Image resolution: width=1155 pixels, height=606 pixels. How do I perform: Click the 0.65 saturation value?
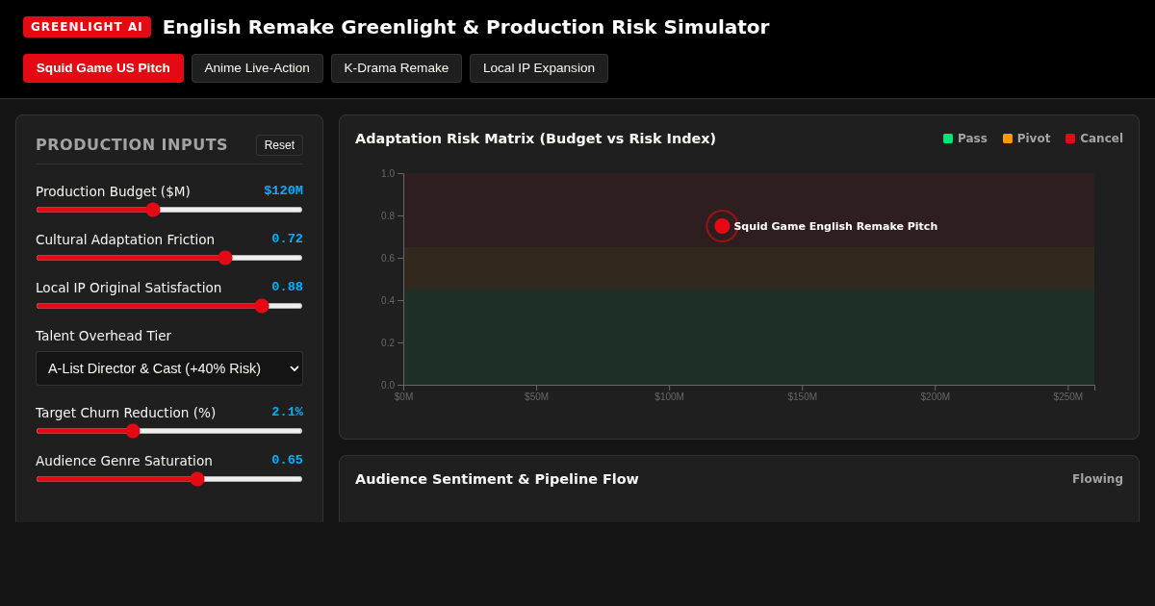coord(287,460)
